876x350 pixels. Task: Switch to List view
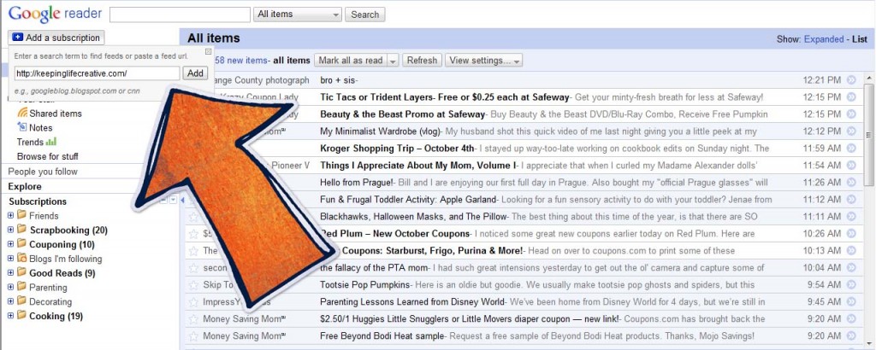(859, 39)
